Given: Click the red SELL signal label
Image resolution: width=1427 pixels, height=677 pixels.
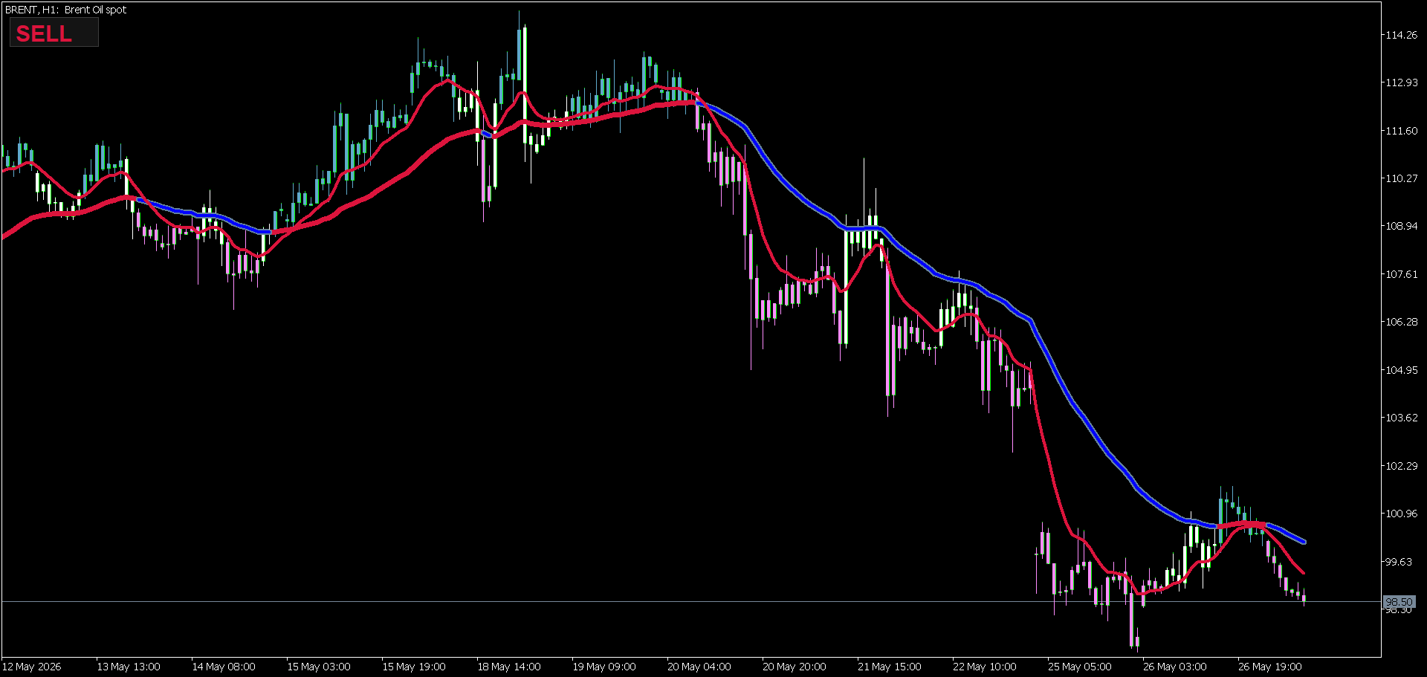Looking at the screenshot, I should pyautogui.click(x=44, y=33).
